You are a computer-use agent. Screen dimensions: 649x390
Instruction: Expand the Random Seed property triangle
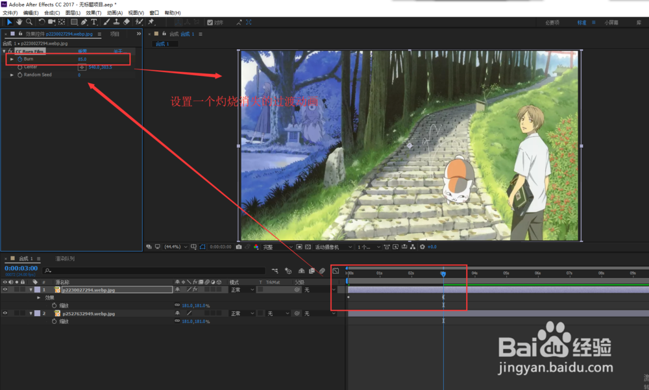coord(12,75)
